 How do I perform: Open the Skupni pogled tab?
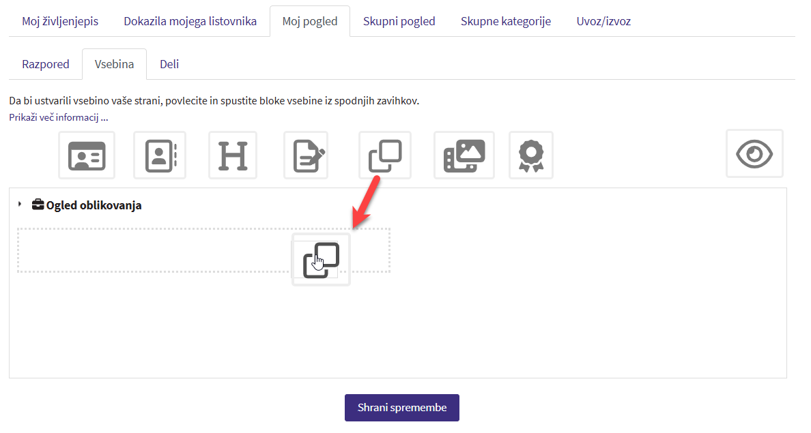click(399, 21)
